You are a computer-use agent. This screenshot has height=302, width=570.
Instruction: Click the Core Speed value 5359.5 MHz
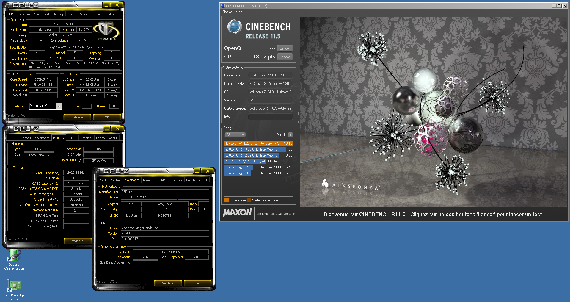43,79
